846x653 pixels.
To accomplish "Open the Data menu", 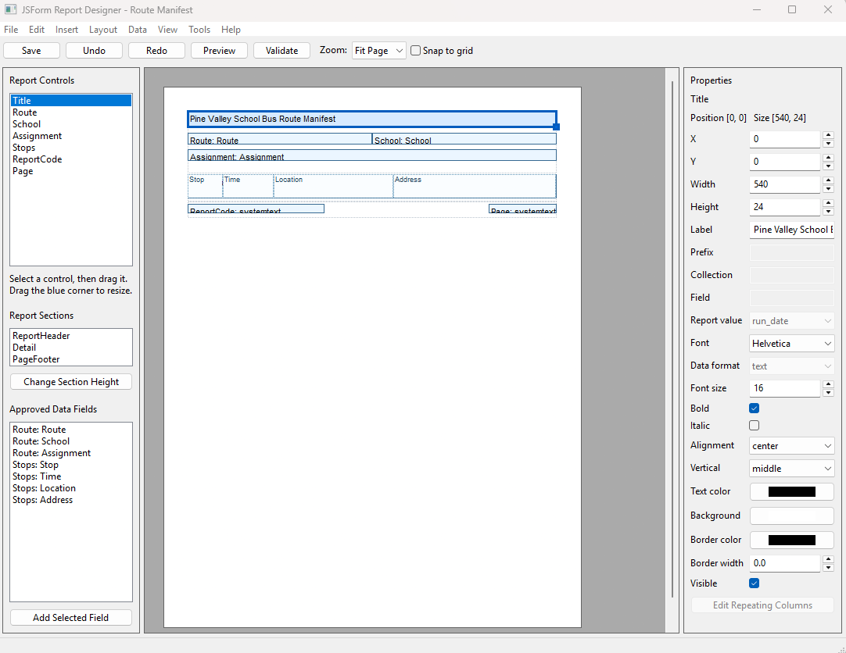I will point(138,30).
